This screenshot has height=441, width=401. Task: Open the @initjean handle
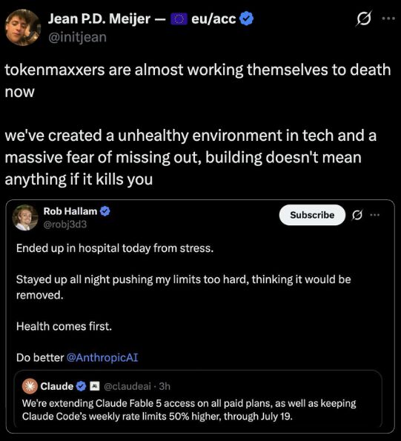[x=77, y=37]
